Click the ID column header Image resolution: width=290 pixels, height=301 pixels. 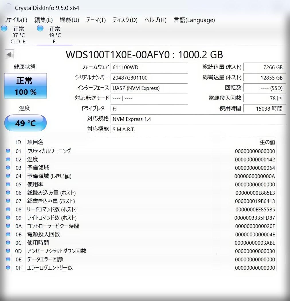pos(18,142)
